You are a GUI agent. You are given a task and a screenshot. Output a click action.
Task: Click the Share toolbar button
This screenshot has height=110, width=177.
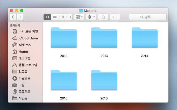click(103, 17)
